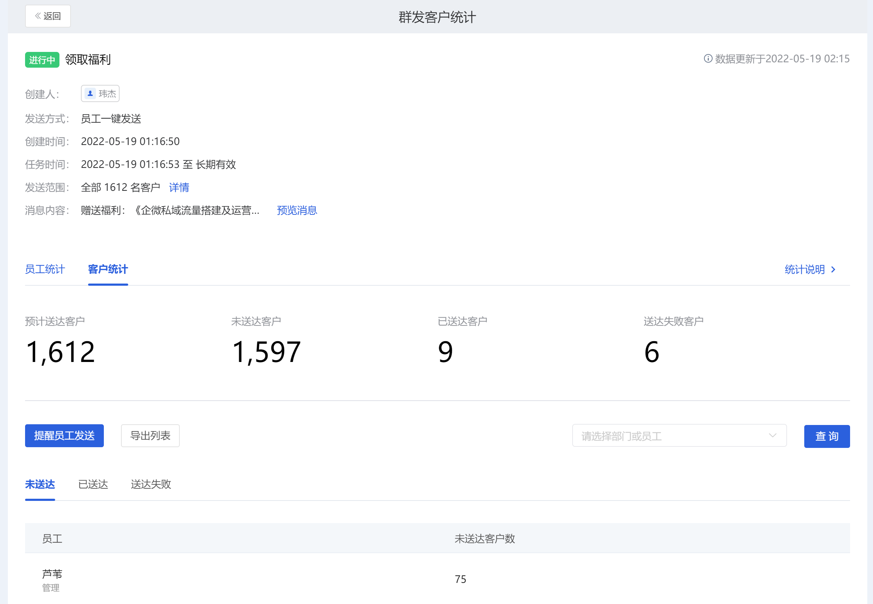Click the page title 群发客户统计
The width and height of the screenshot is (873, 604).
click(437, 18)
